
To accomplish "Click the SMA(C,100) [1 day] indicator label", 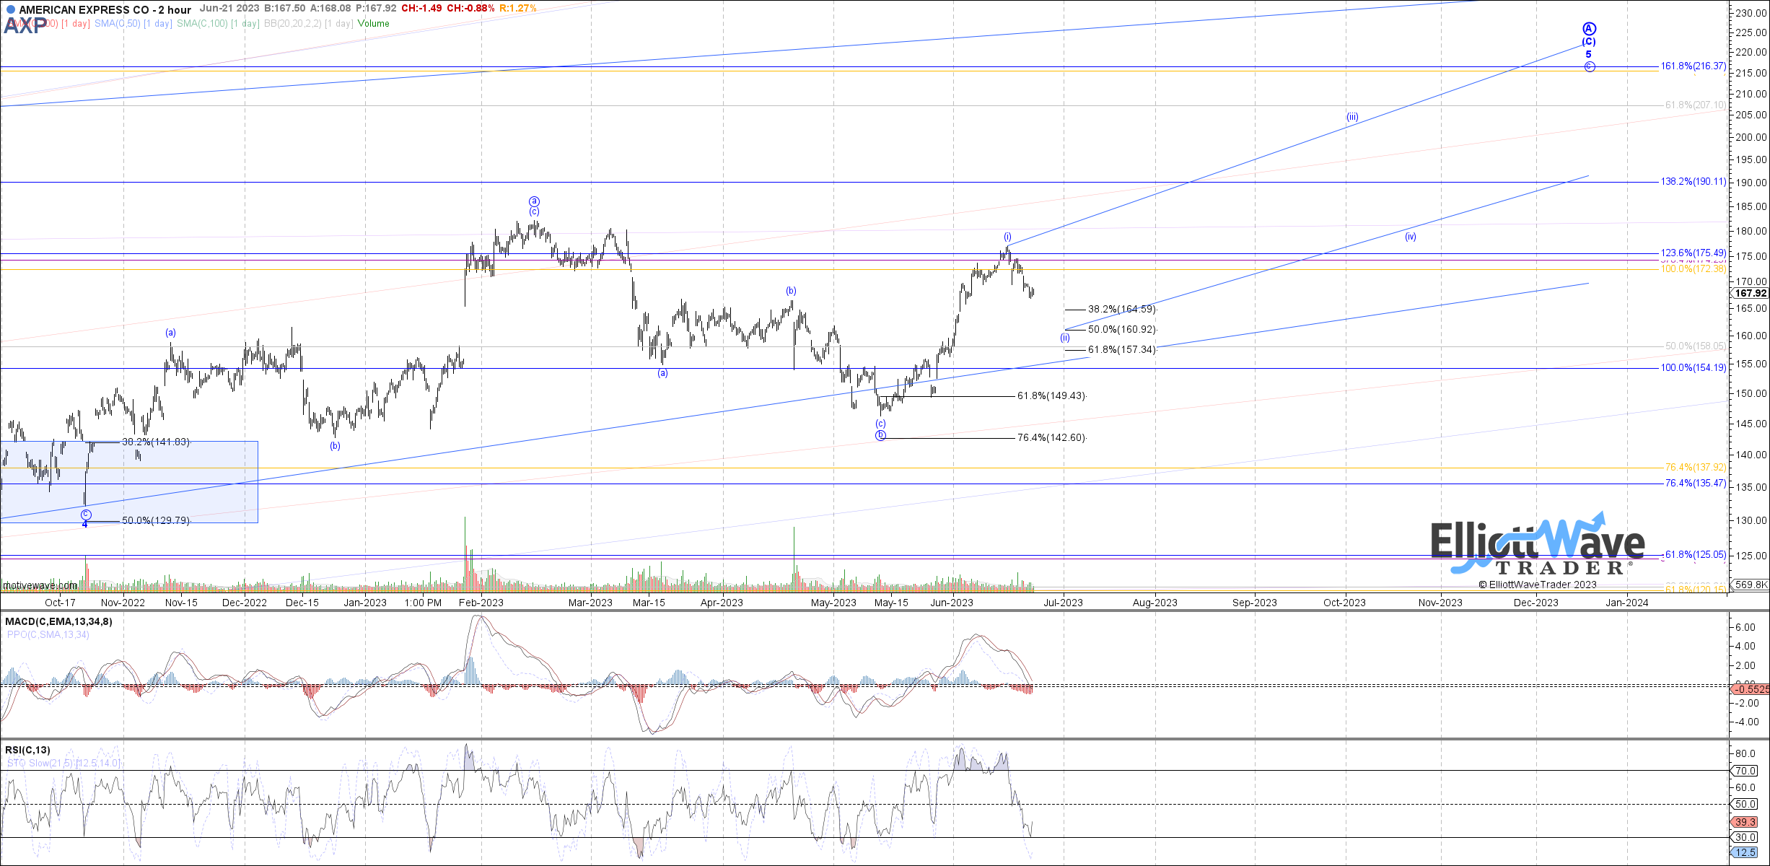I will coord(218,23).
